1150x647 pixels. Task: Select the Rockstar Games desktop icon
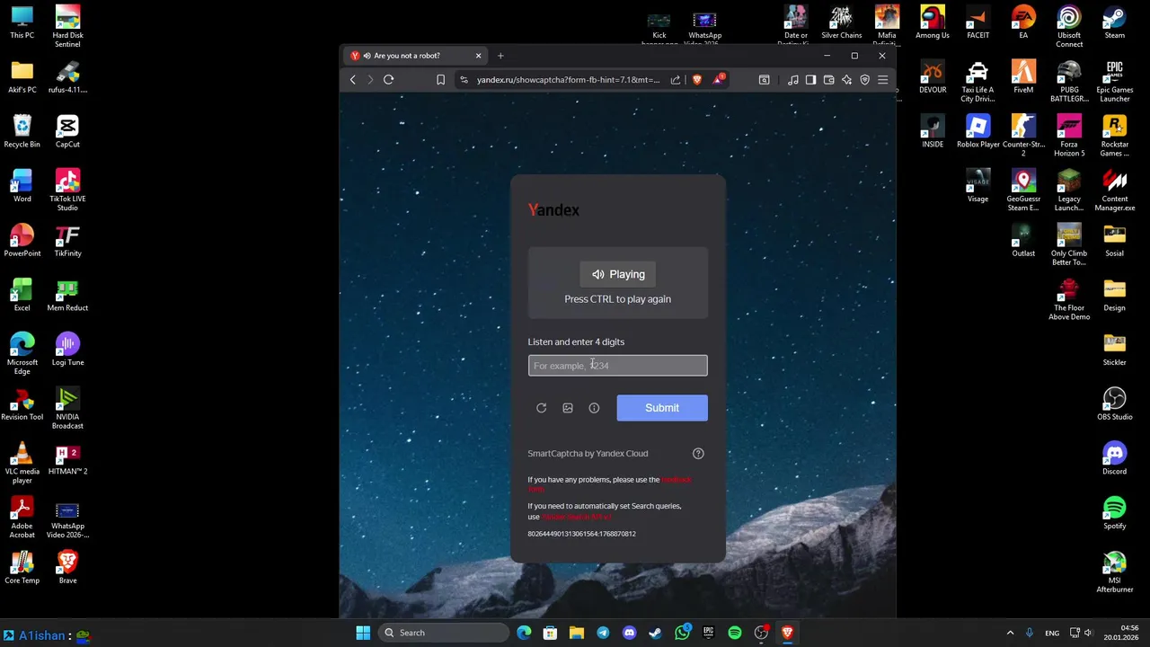[1114, 136]
